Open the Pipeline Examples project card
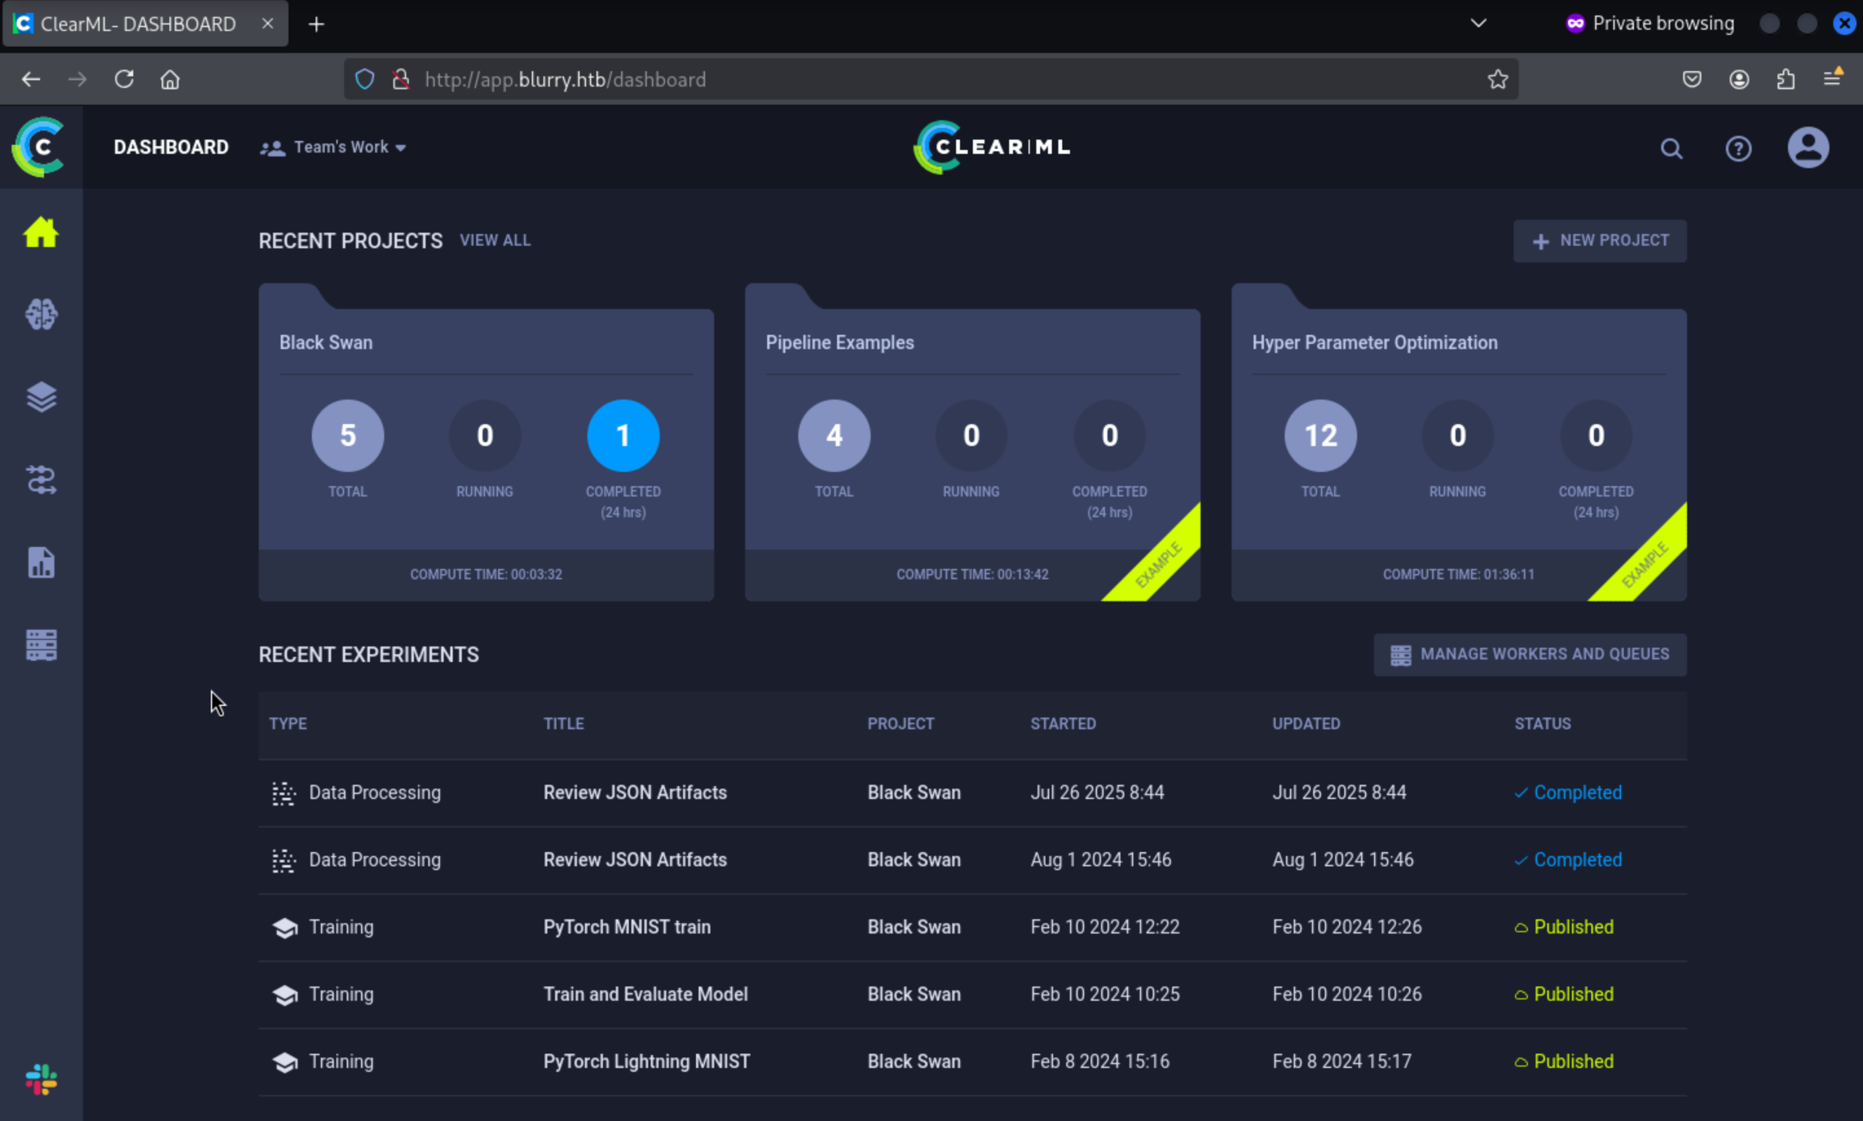The width and height of the screenshot is (1863, 1121). [972, 443]
